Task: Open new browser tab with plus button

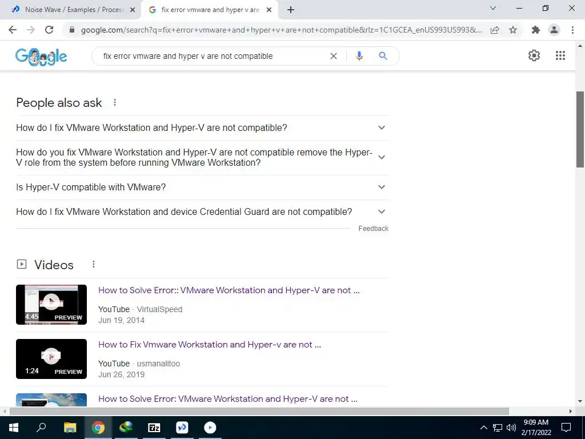Action: pos(291,10)
